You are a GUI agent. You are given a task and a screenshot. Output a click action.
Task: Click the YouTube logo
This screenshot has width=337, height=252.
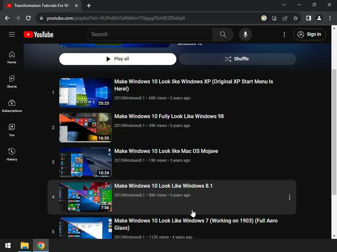click(x=39, y=34)
